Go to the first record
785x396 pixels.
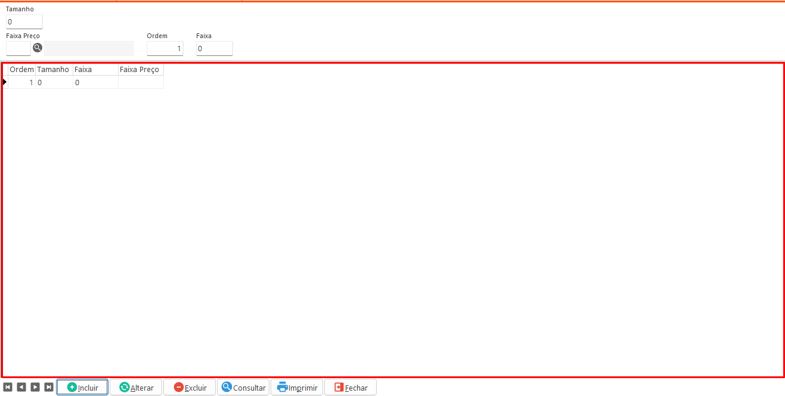tap(8, 387)
